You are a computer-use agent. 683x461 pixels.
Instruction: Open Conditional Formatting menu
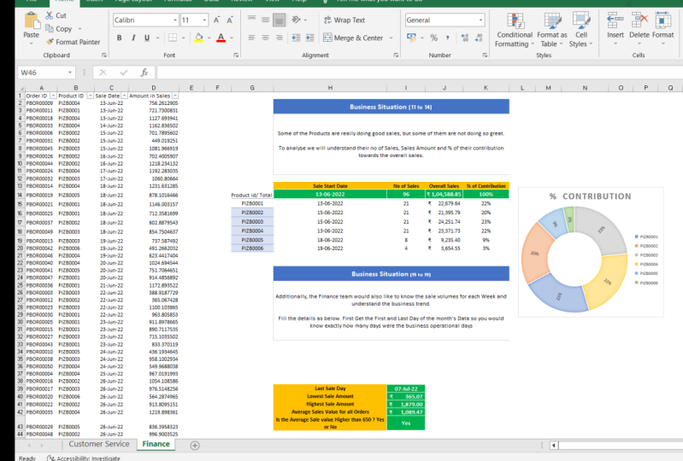[x=515, y=30]
